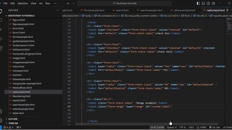
Task: Open the Edit menu
Action: (x=12, y=3)
